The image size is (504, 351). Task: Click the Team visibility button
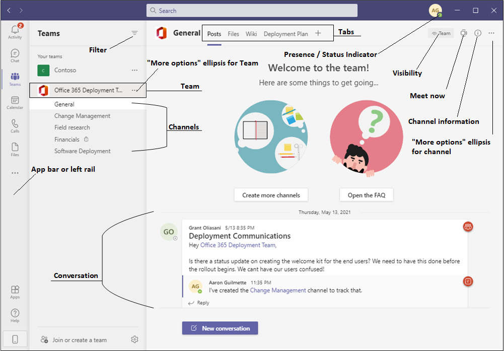tap(441, 33)
